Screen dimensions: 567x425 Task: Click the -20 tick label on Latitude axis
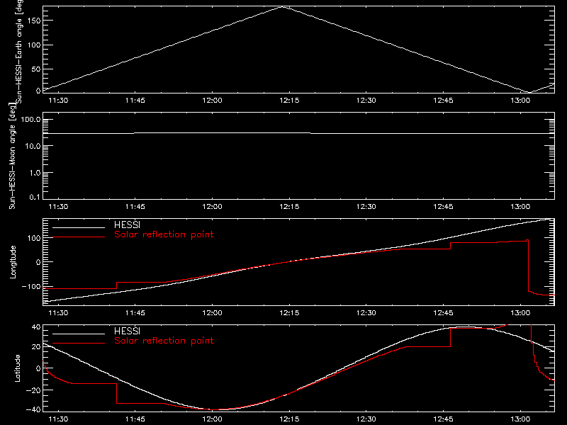point(33,390)
